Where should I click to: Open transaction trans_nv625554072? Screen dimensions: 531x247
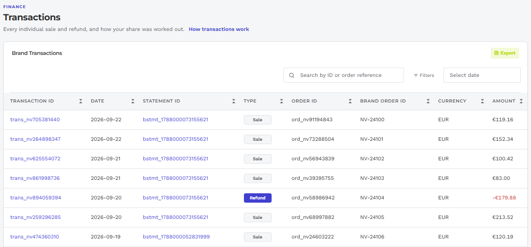[x=35, y=159]
